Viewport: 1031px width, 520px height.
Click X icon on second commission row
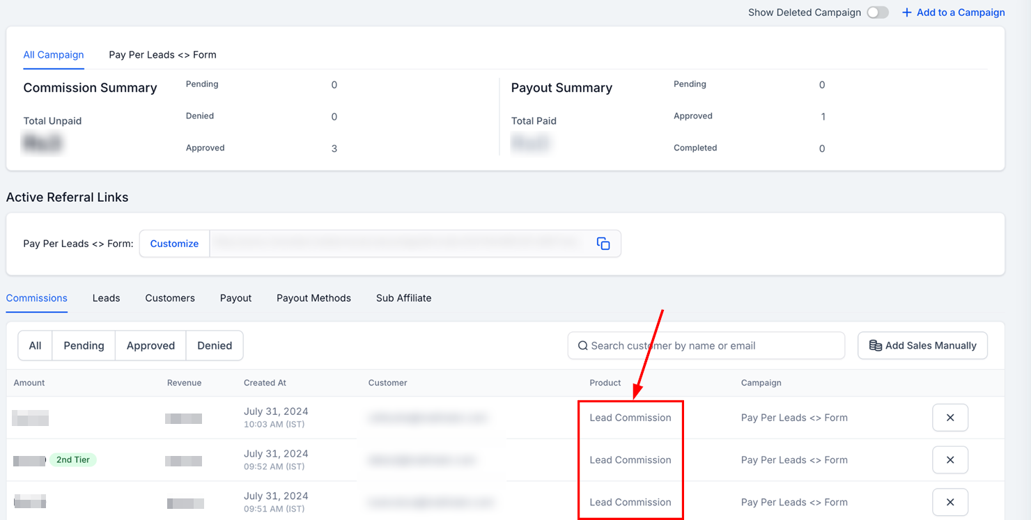pos(950,460)
